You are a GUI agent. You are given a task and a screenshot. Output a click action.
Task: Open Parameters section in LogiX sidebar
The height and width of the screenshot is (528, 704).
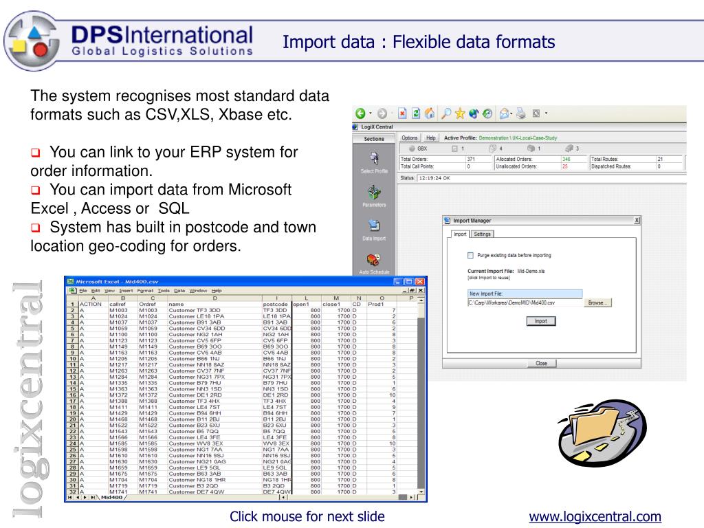(x=374, y=196)
